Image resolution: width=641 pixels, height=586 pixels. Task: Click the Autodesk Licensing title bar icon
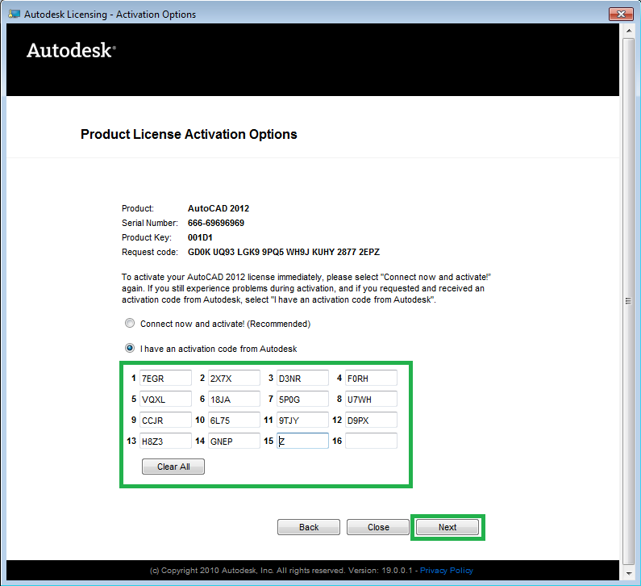click(15, 14)
